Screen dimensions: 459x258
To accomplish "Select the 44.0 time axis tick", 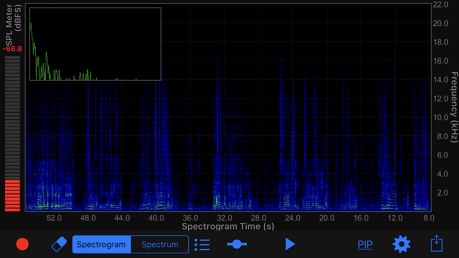I will click(x=122, y=218).
